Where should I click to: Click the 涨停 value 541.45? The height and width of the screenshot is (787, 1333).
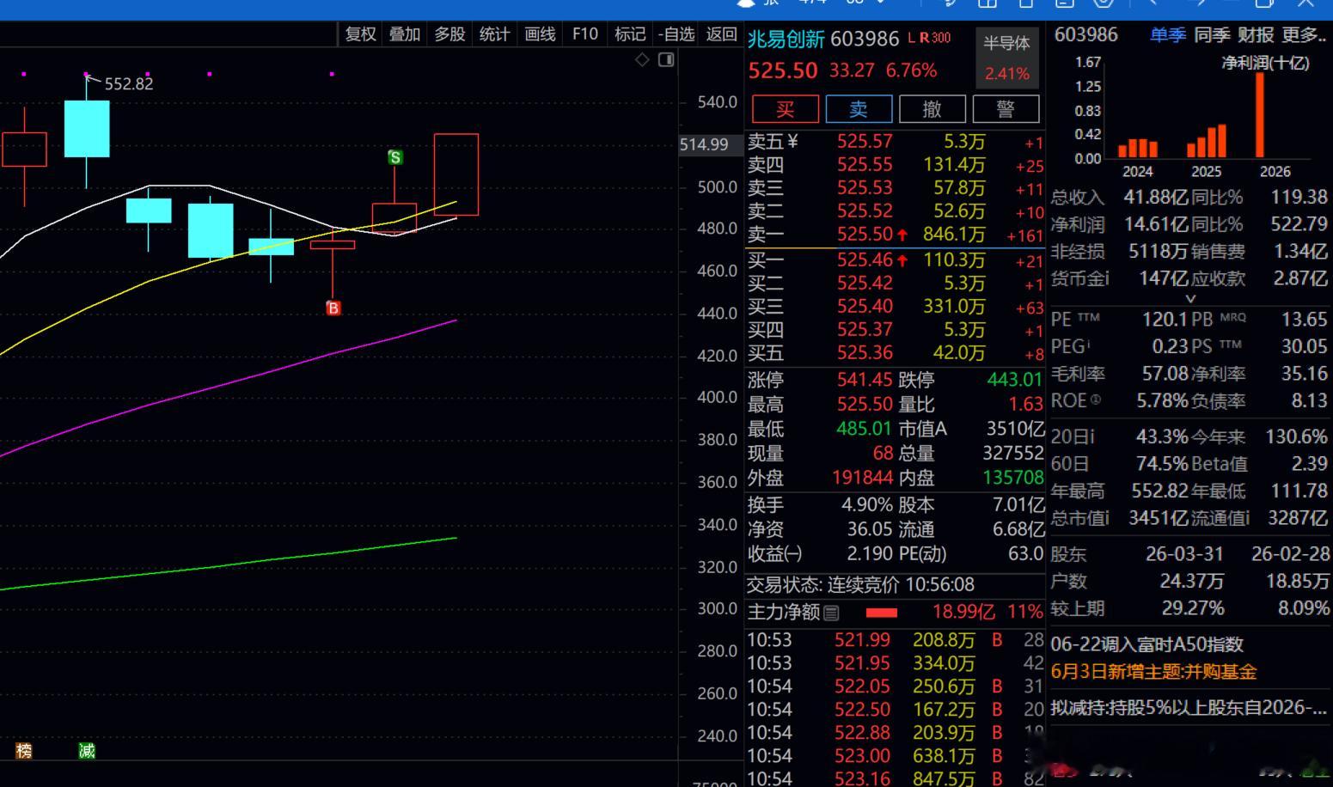tap(865, 379)
